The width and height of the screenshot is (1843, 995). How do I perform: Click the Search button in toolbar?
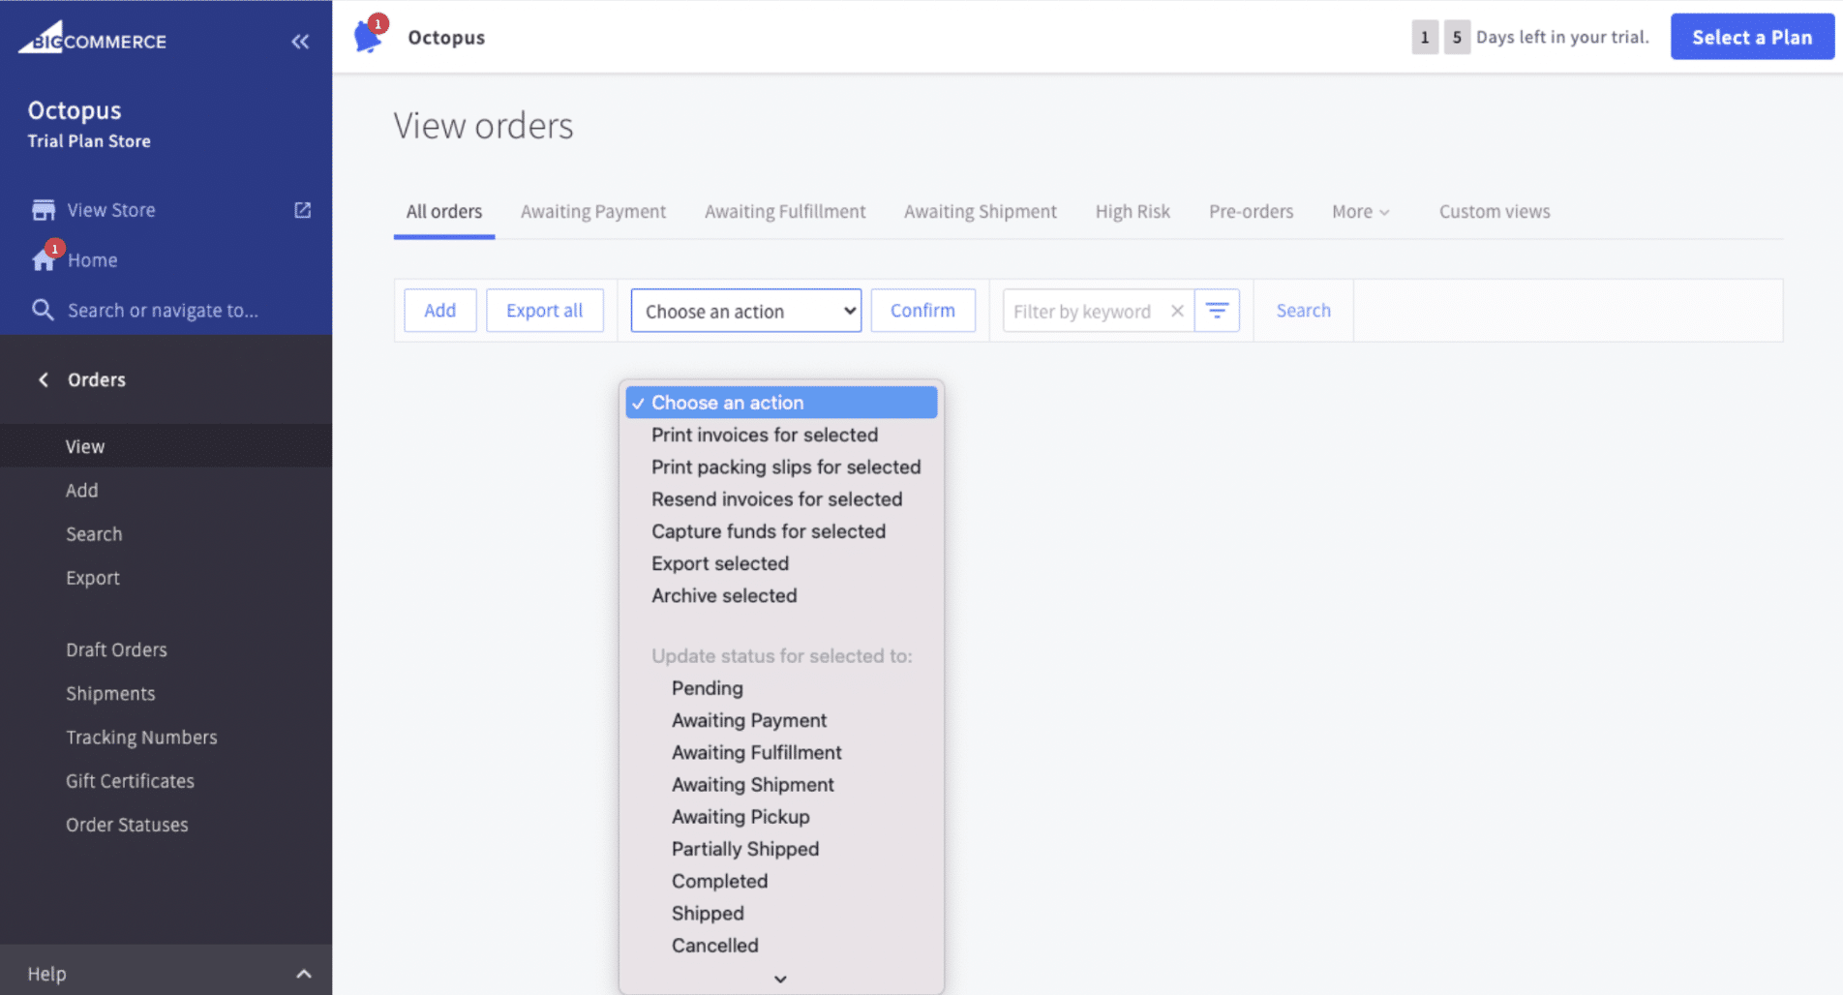click(1303, 311)
